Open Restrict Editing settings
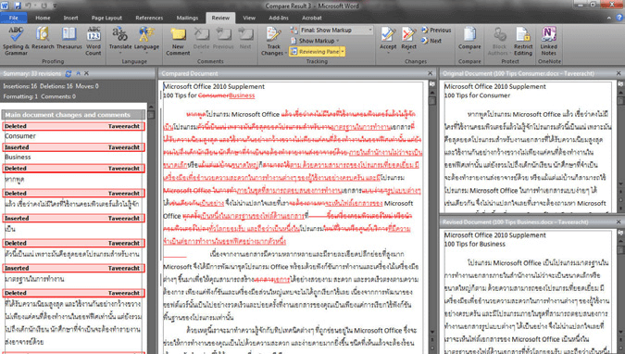The image size is (625, 354). point(523,40)
